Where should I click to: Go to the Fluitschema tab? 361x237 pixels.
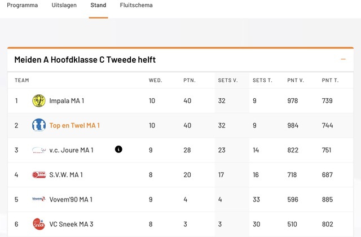(x=136, y=6)
